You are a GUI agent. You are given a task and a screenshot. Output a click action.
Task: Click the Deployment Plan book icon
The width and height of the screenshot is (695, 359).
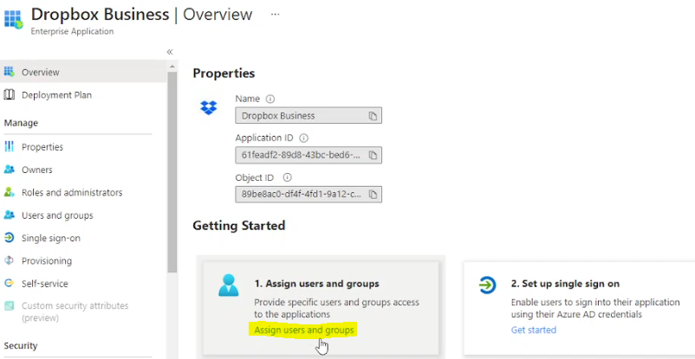9,95
